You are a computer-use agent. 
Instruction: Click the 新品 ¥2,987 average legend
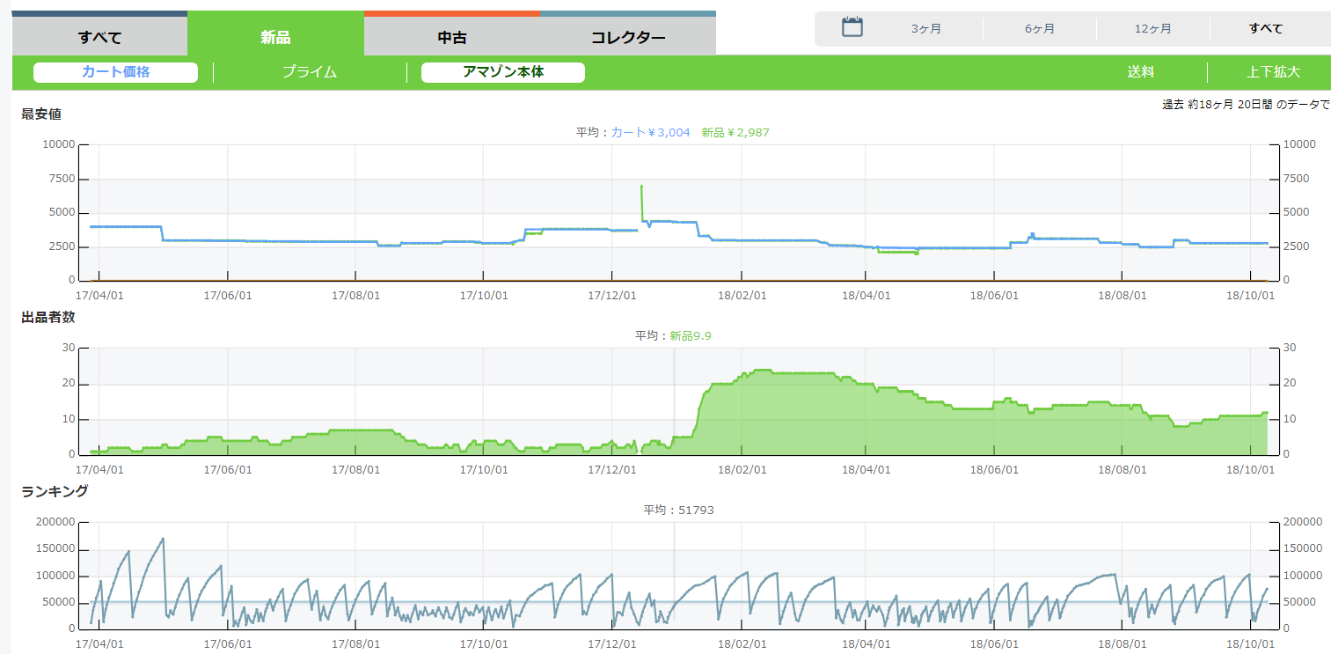[x=735, y=132]
